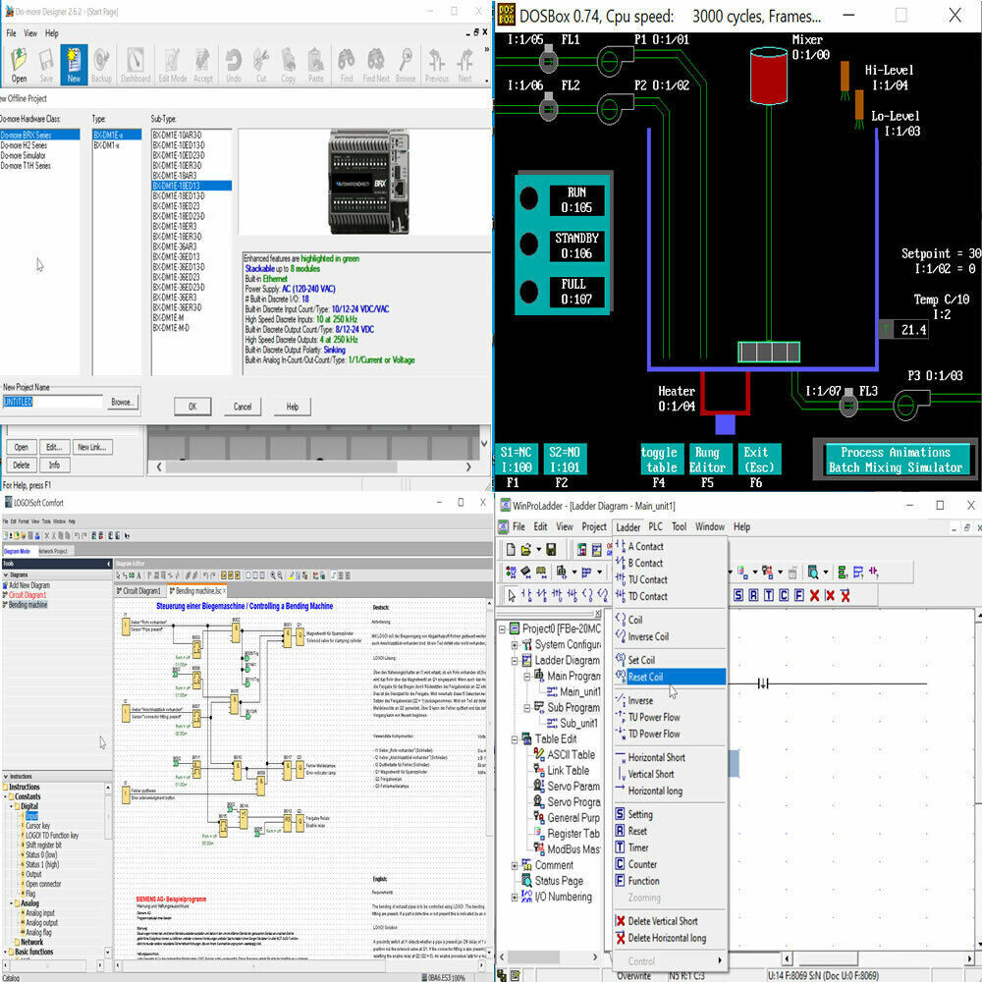
Task: Select the Backup icon in Do-more Designer
Action: coord(101,61)
